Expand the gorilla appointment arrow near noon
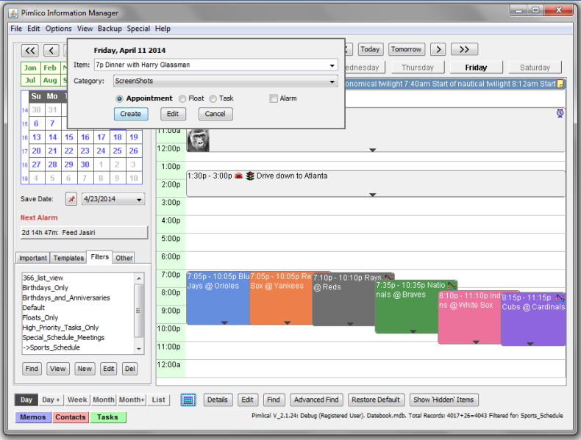Image resolution: width=581 pixels, height=440 pixels. click(373, 150)
